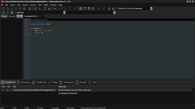Click the Compile four-squares icon

point(81,8)
